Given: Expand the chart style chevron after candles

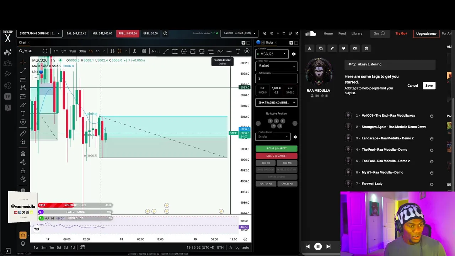Looking at the screenshot, I should 126,51.
